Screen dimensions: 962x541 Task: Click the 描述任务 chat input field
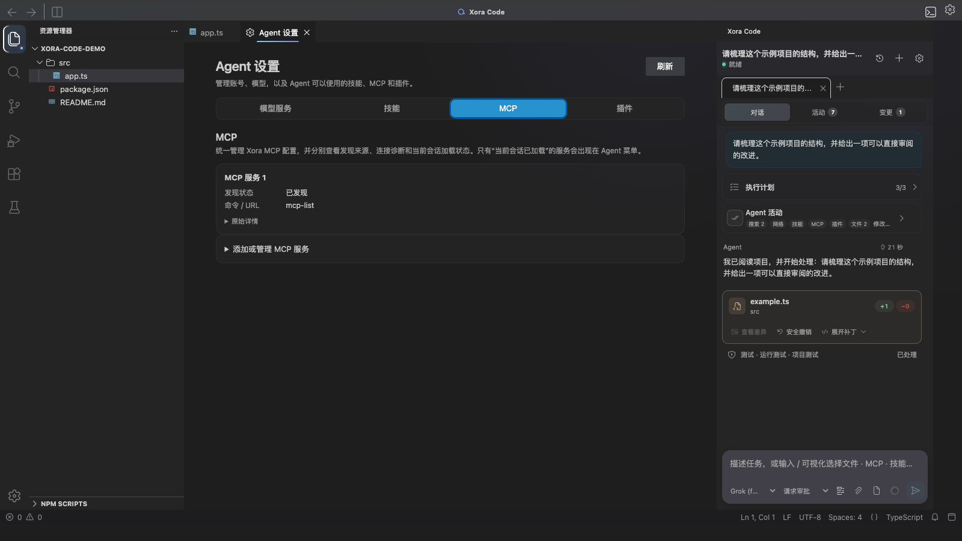pos(824,463)
